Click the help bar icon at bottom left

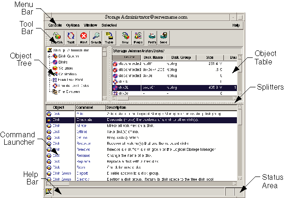tap(48, 191)
